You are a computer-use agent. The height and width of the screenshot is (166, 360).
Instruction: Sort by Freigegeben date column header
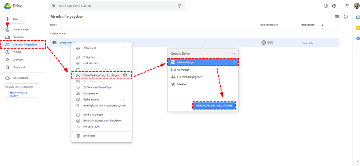point(308,25)
